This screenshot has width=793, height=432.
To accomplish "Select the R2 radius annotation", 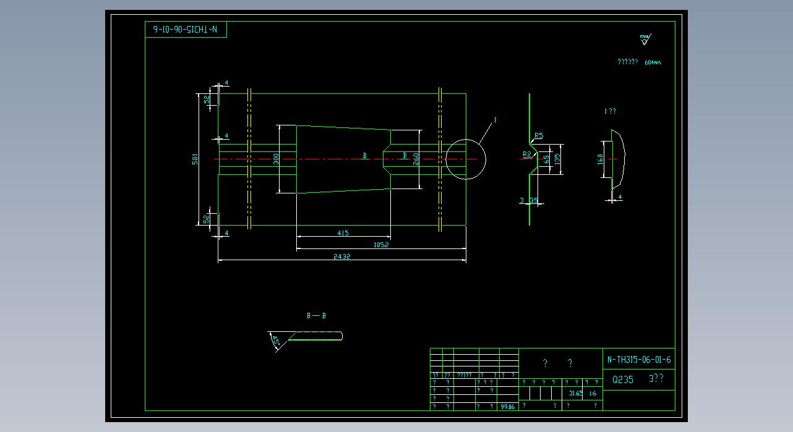I will pos(526,154).
